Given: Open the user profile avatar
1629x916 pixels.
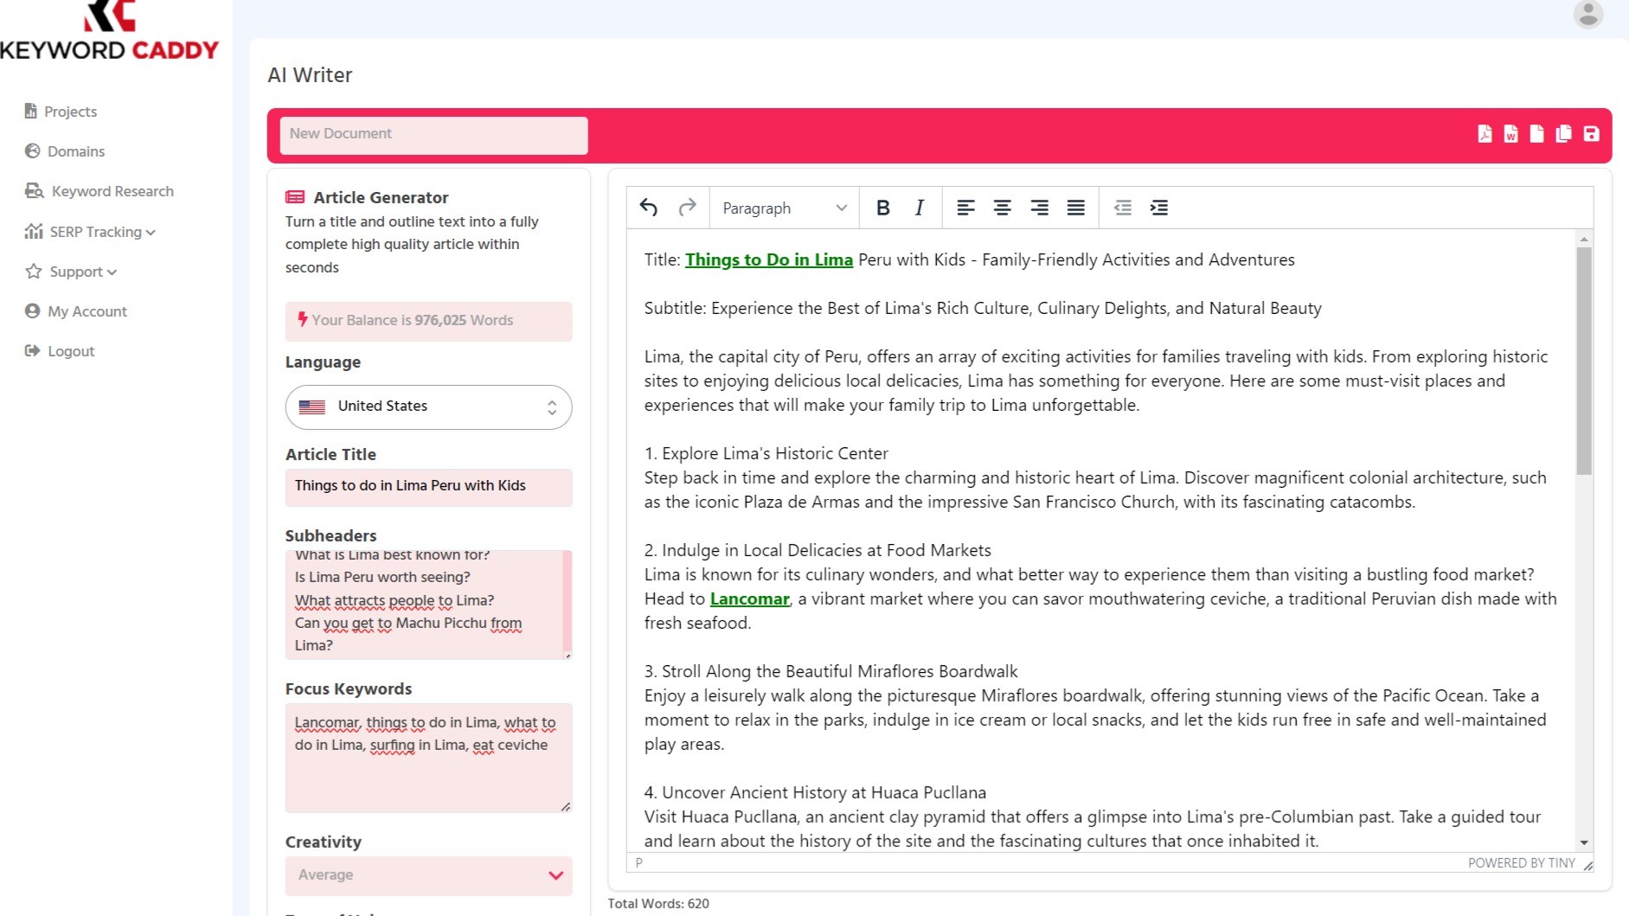Looking at the screenshot, I should 1587,14.
